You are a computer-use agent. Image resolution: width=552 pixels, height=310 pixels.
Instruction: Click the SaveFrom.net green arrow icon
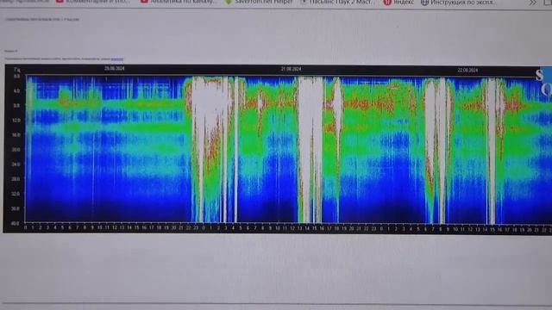click(229, 2)
